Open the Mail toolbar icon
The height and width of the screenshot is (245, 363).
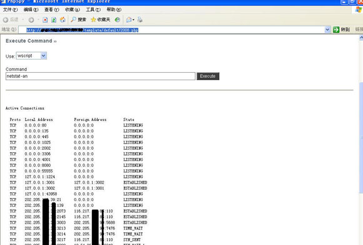(x=129, y=19)
